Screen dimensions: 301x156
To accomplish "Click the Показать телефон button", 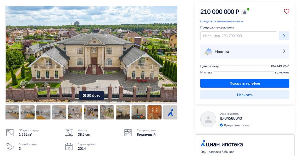I will click(x=245, y=83).
